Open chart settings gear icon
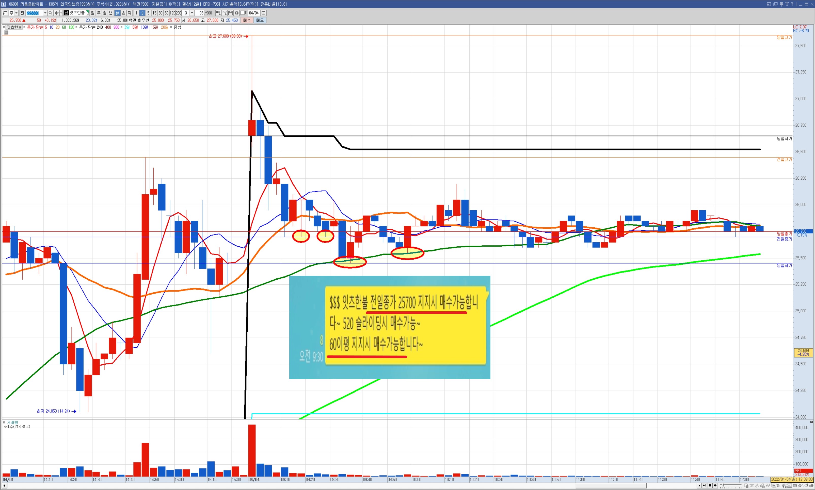 coord(237,13)
